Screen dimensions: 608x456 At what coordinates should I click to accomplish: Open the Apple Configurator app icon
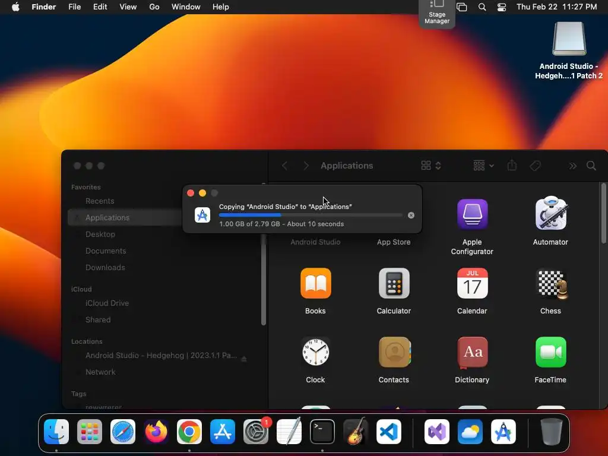point(472,214)
